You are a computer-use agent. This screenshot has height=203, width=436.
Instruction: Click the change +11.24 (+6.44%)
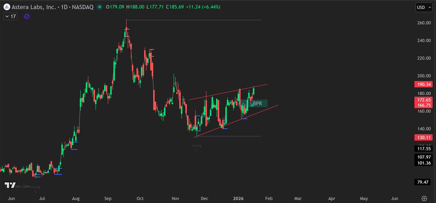coord(204,7)
